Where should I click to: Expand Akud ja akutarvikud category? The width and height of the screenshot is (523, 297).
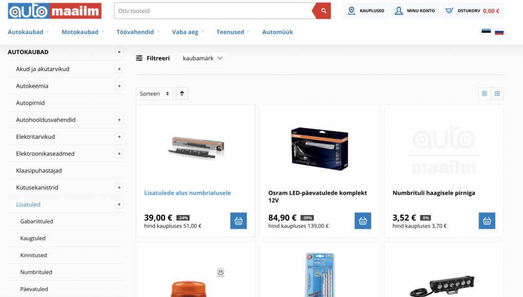click(x=119, y=69)
